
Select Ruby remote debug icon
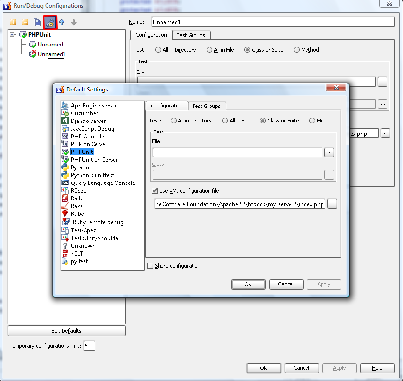(x=66, y=222)
